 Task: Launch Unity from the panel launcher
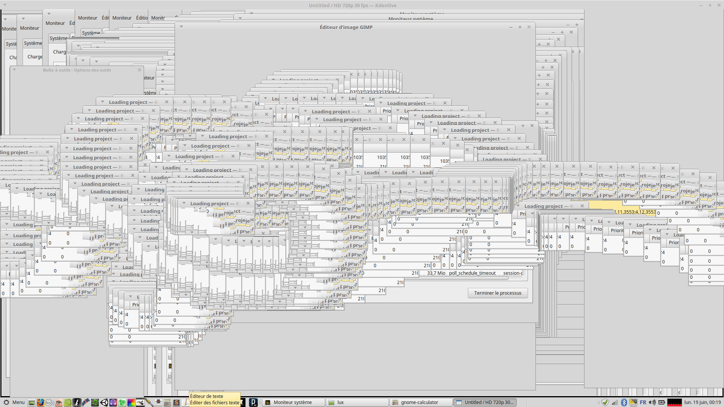click(x=104, y=402)
